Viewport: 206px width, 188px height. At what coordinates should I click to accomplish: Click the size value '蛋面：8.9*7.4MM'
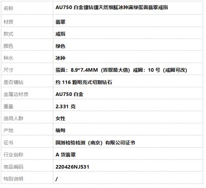coord(77,70)
